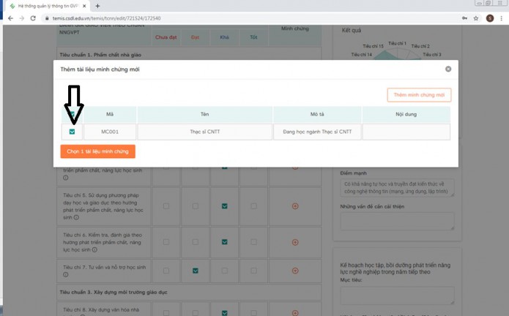
Task: Switch to the Hệ thống quản lý thông tin tab
Action: 45,5
